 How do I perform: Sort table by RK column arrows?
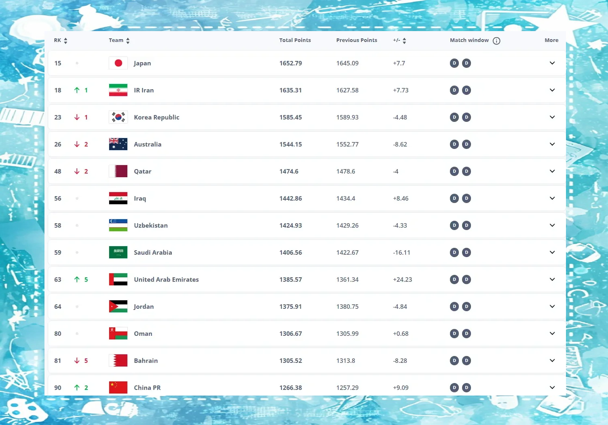pos(65,41)
